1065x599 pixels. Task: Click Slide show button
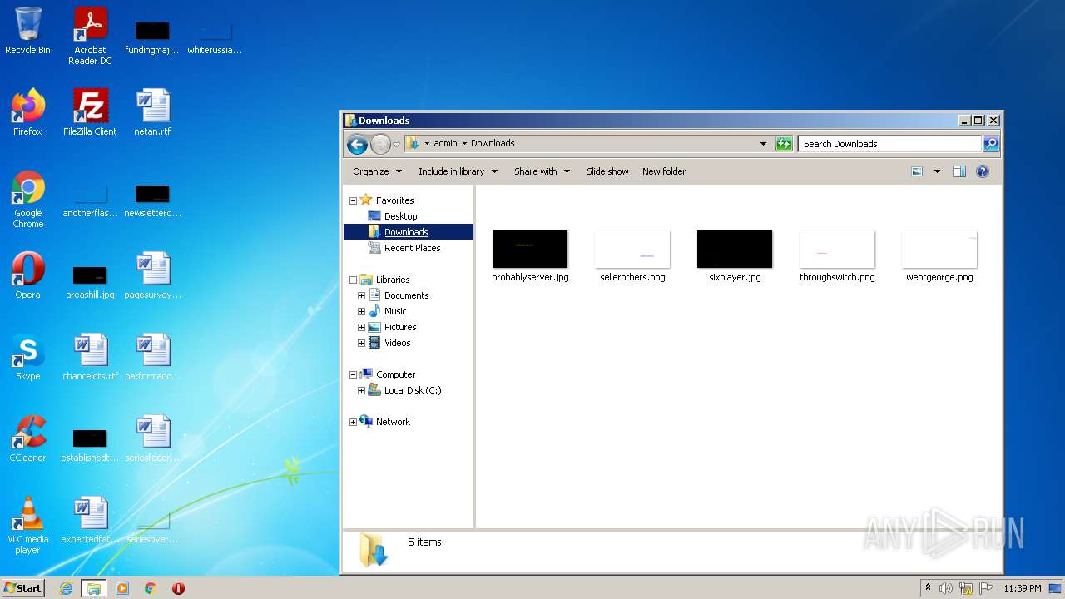click(607, 171)
